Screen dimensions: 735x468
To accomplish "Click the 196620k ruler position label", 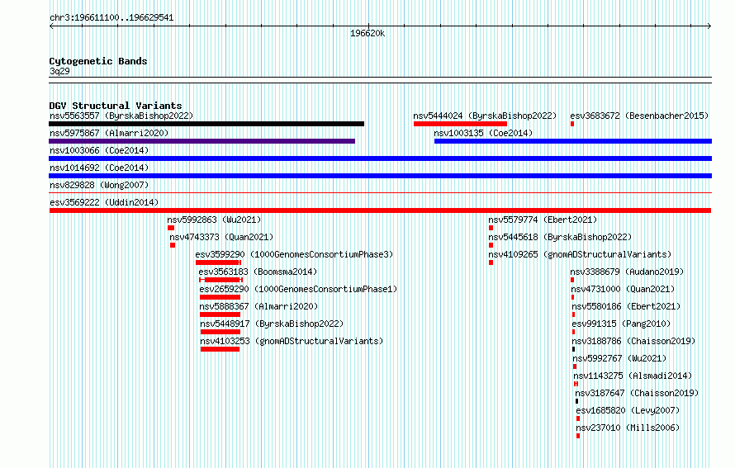I will point(367,33).
